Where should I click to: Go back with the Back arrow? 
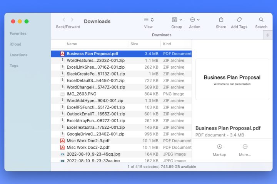[x=64, y=20]
